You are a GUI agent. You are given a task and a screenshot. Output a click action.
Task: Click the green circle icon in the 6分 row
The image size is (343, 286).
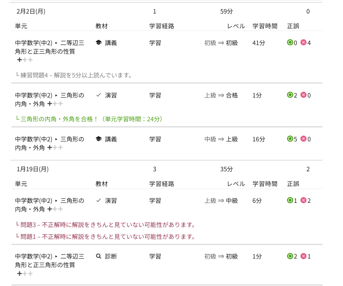290,200
